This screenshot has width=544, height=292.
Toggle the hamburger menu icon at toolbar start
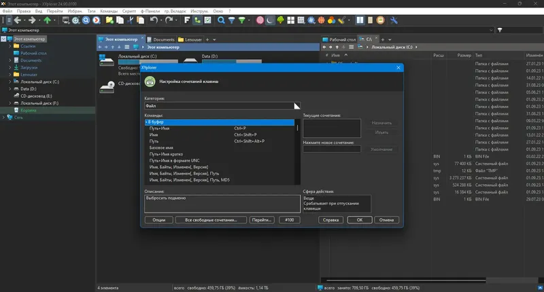coord(9,20)
